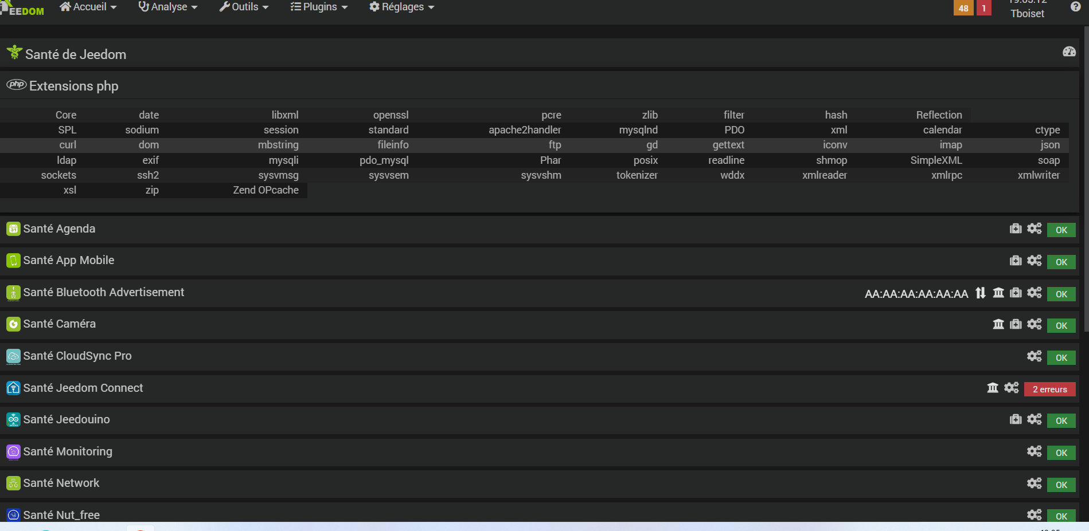Click OK status for Santé Network
Image resolution: width=1089 pixels, height=531 pixels.
(1061, 485)
